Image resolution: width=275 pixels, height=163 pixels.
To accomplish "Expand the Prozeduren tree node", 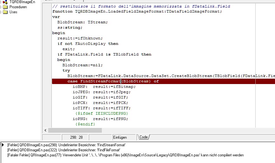I will point(1,7).
